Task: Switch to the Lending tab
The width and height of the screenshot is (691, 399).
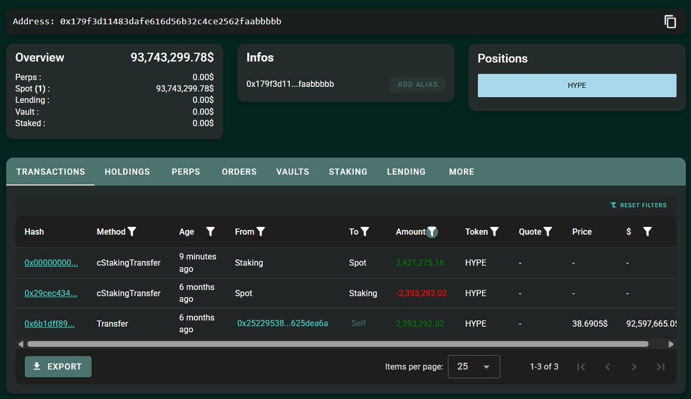Action: (x=406, y=172)
